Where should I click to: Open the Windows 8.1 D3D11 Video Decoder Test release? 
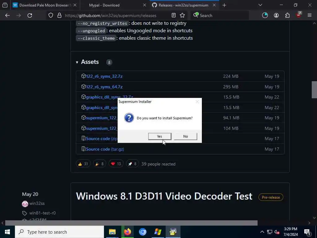click(x=164, y=196)
